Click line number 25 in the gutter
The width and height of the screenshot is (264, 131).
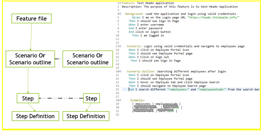click(118, 89)
